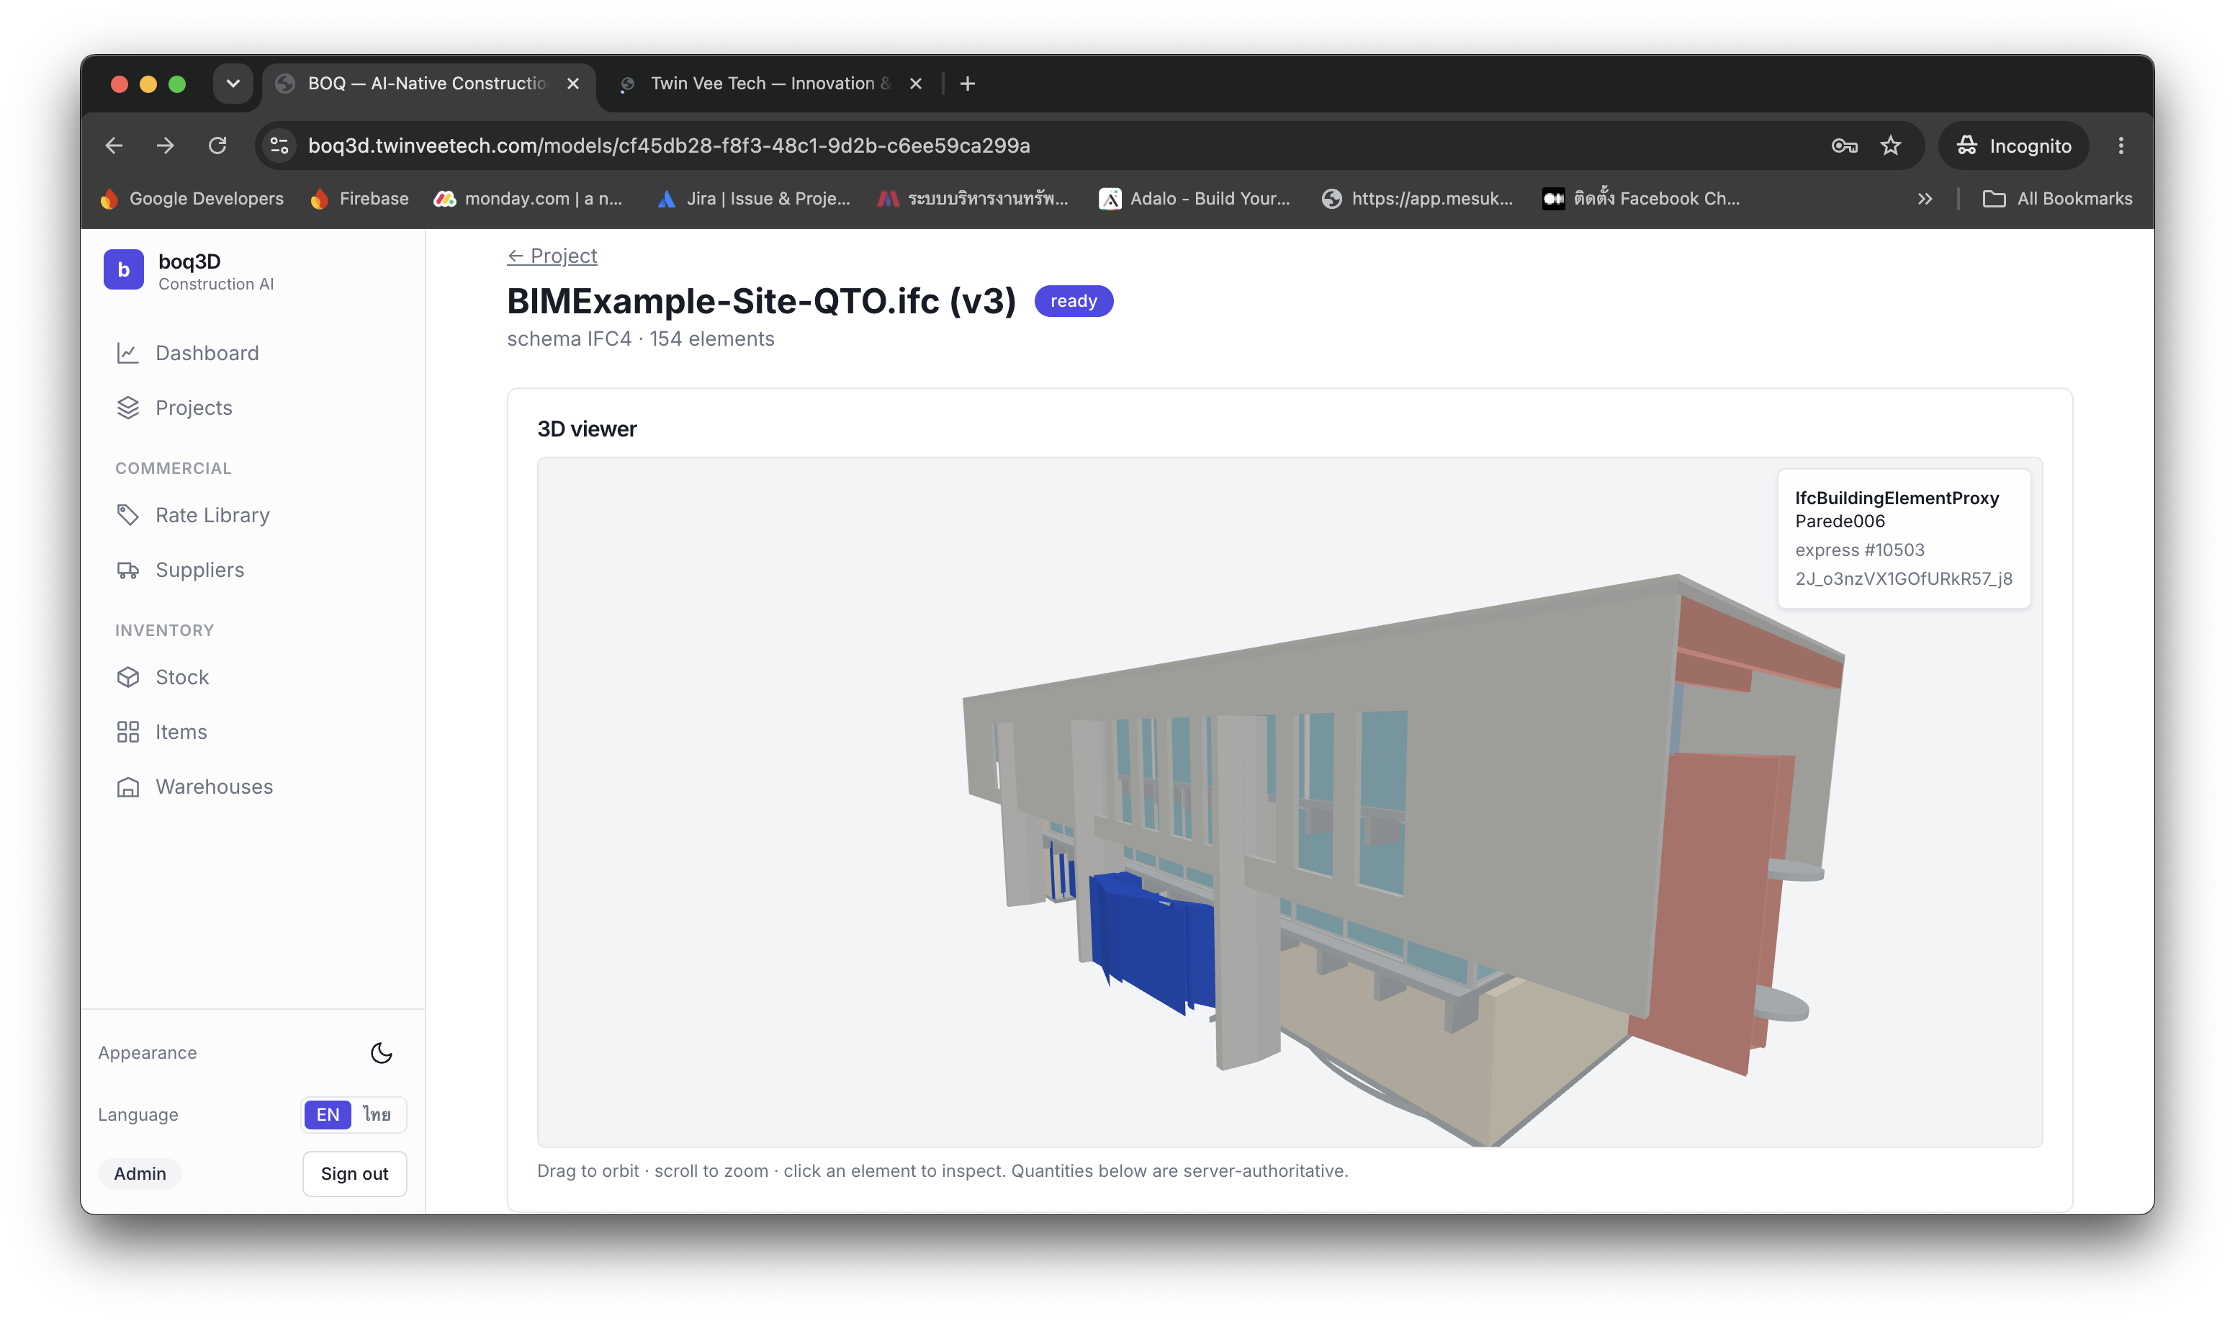Open the monday.com bookmark
Screen dimensions: 2235x1321
tap(529, 199)
